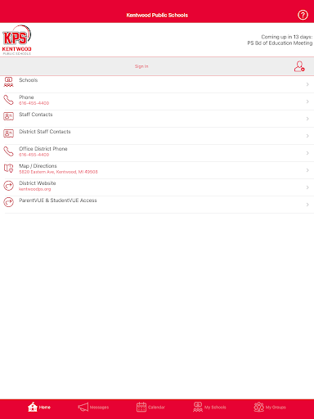Click the District Staff Contacts card icon
This screenshot has width=314, height=419.
pyautogui.click(x=8, y=133)
